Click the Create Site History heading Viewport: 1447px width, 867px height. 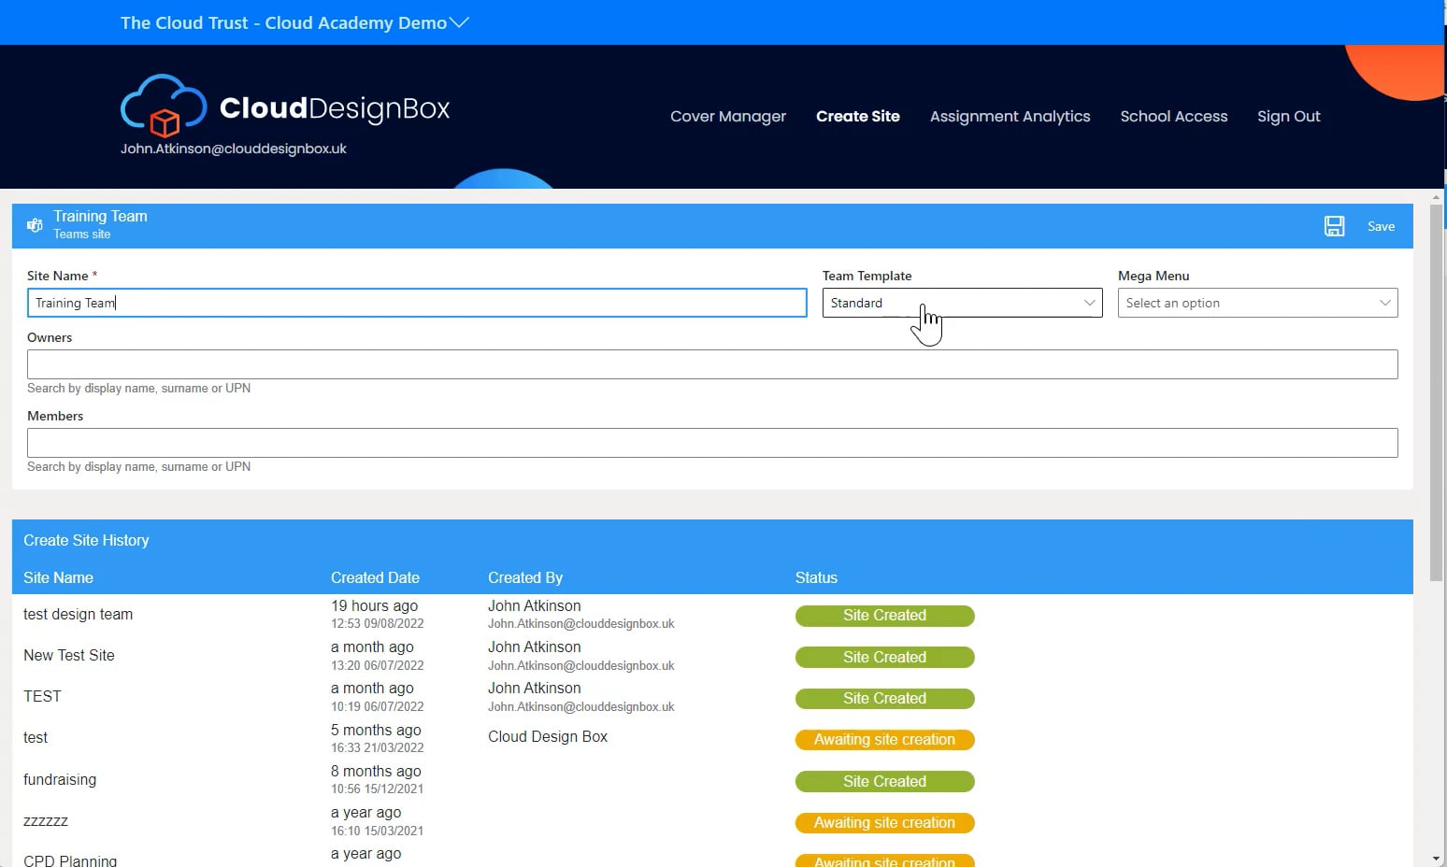(86, 540)
